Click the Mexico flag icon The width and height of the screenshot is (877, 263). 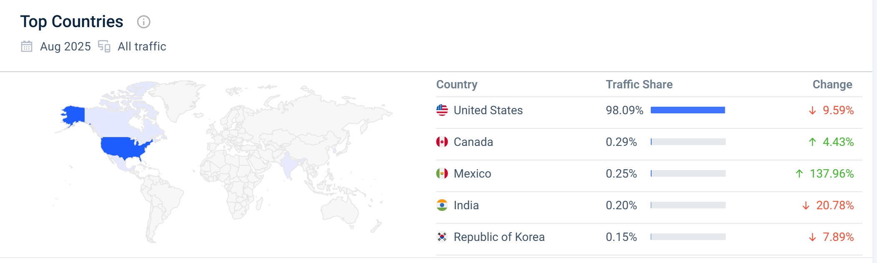(x=442, y=173)
